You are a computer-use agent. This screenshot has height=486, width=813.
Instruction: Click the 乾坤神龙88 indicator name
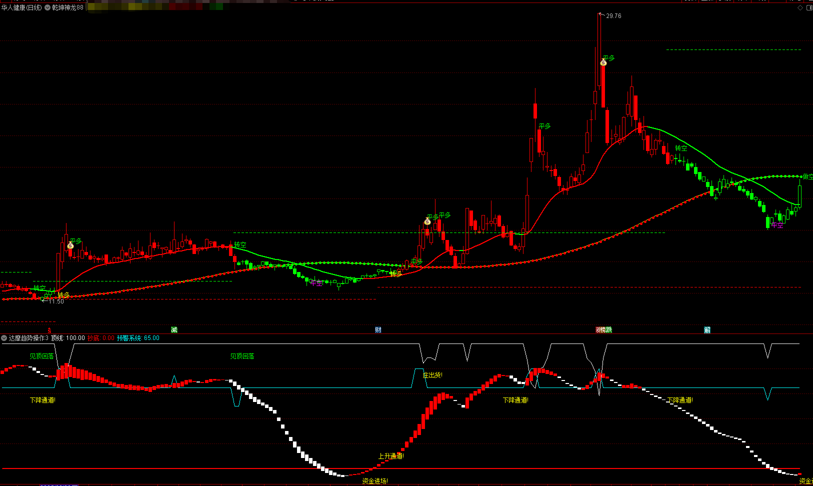[x=68, y=8]
